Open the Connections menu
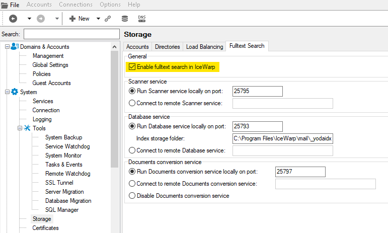 coord(75,5)
